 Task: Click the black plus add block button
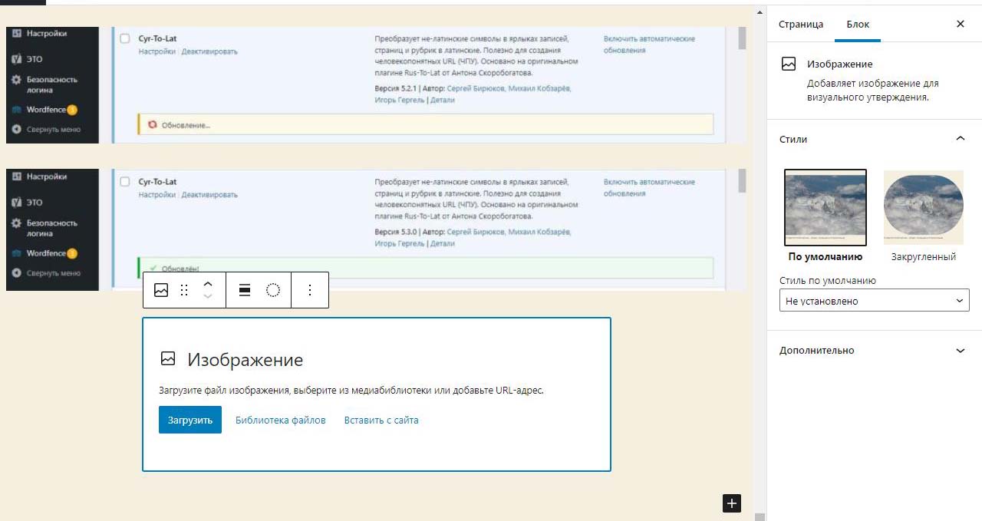[x=732, y=503]
